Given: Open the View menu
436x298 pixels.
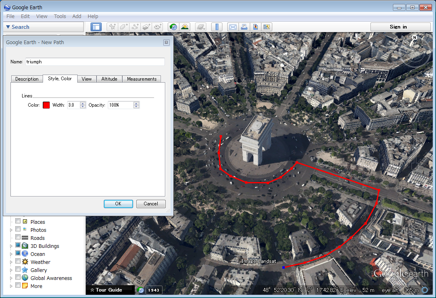Looking at the screenshot, I should (42, 16).
